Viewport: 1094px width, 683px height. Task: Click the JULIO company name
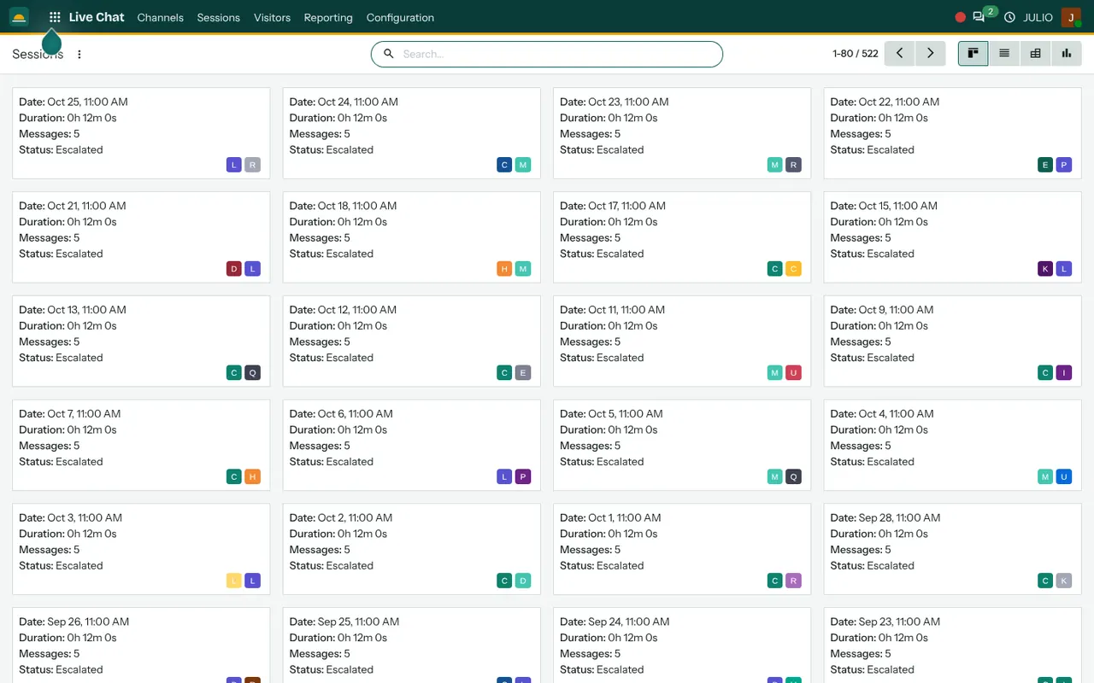pos(1038,17)
